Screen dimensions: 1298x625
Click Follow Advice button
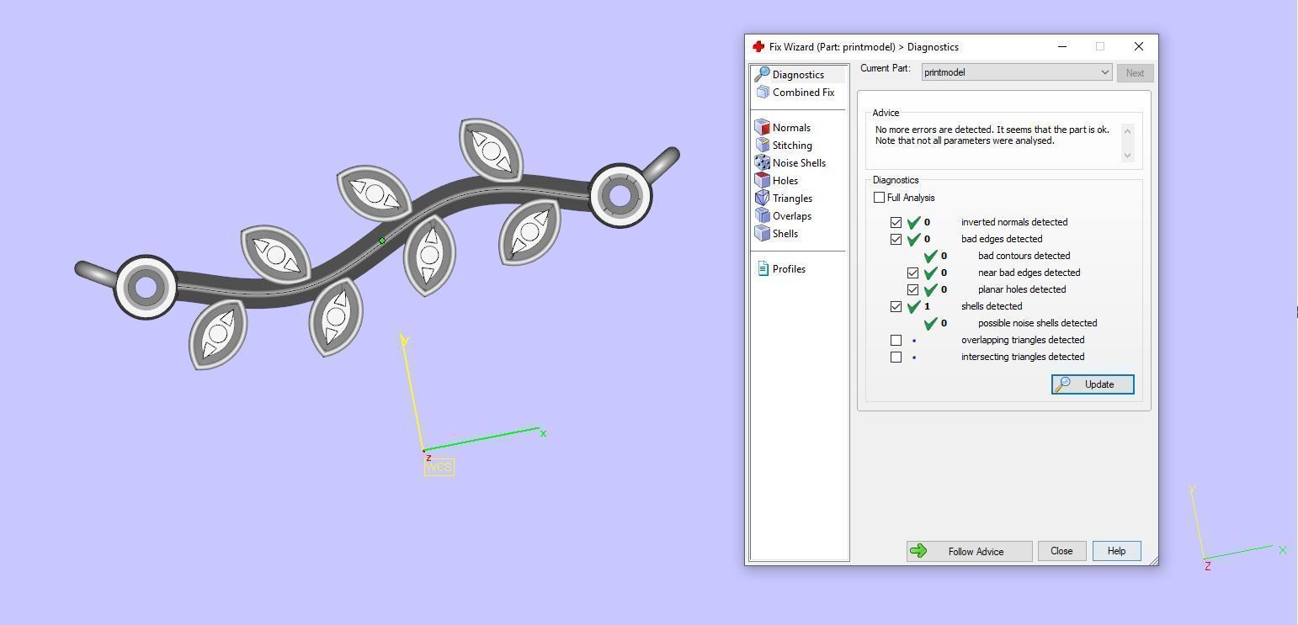click(x=969, y=551)
